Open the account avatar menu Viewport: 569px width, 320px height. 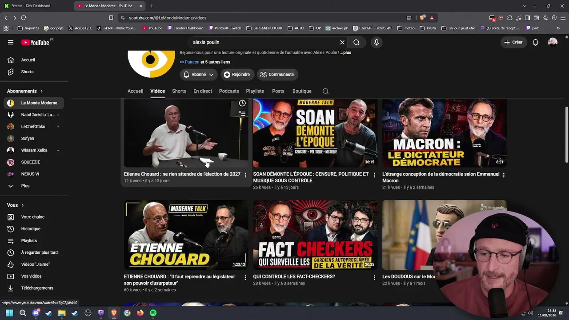(x=553, y=42)
